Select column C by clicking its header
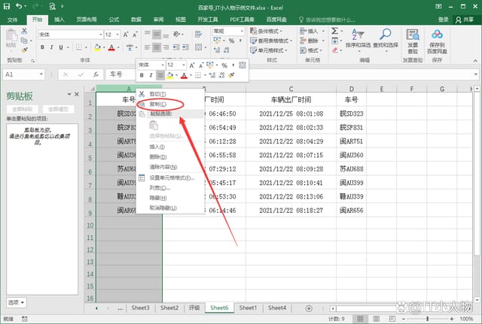This screenshot has height=324, width=482. (x=291, y=89)
